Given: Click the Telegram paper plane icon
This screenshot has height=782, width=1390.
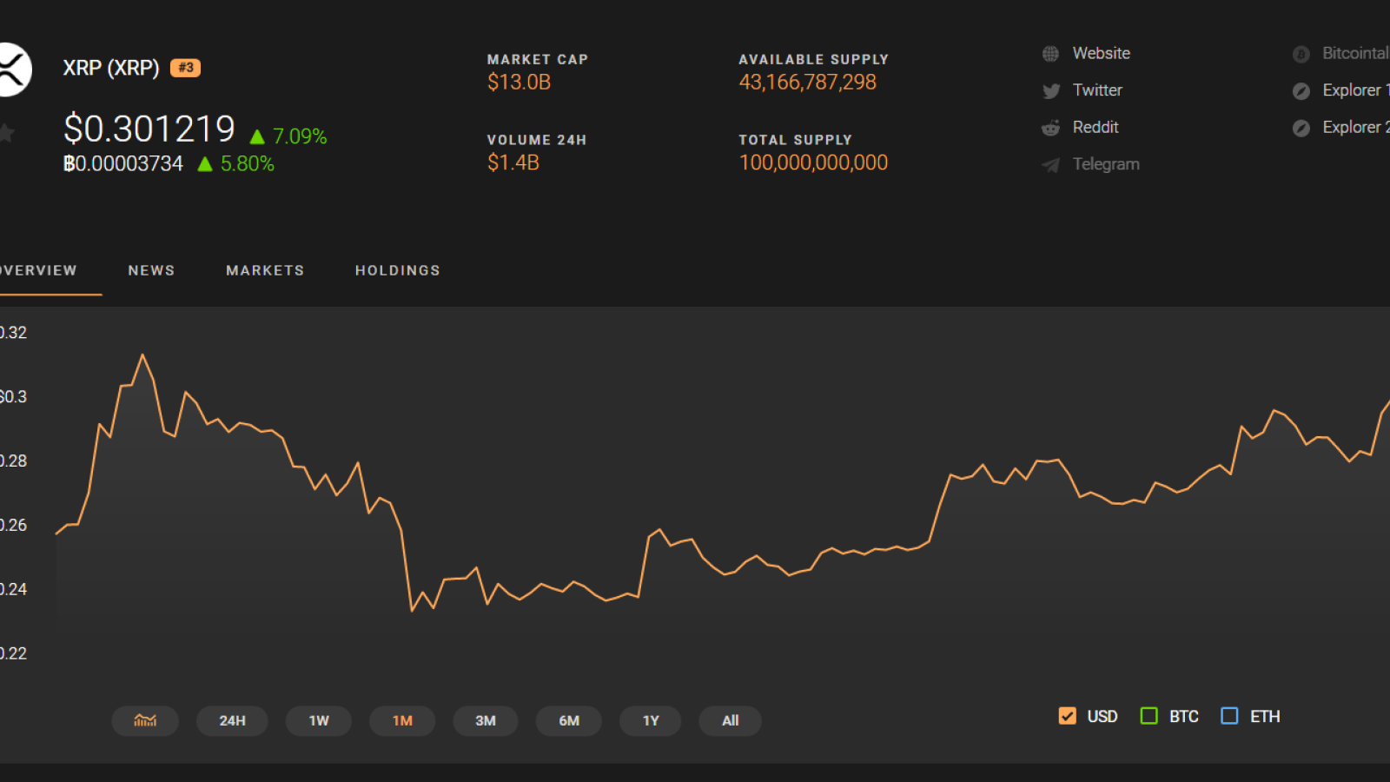Looking at the screenshot, I should click(x=1050, y=165).
